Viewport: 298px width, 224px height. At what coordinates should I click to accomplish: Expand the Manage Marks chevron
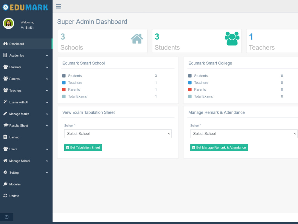click(x=47, y=114)
